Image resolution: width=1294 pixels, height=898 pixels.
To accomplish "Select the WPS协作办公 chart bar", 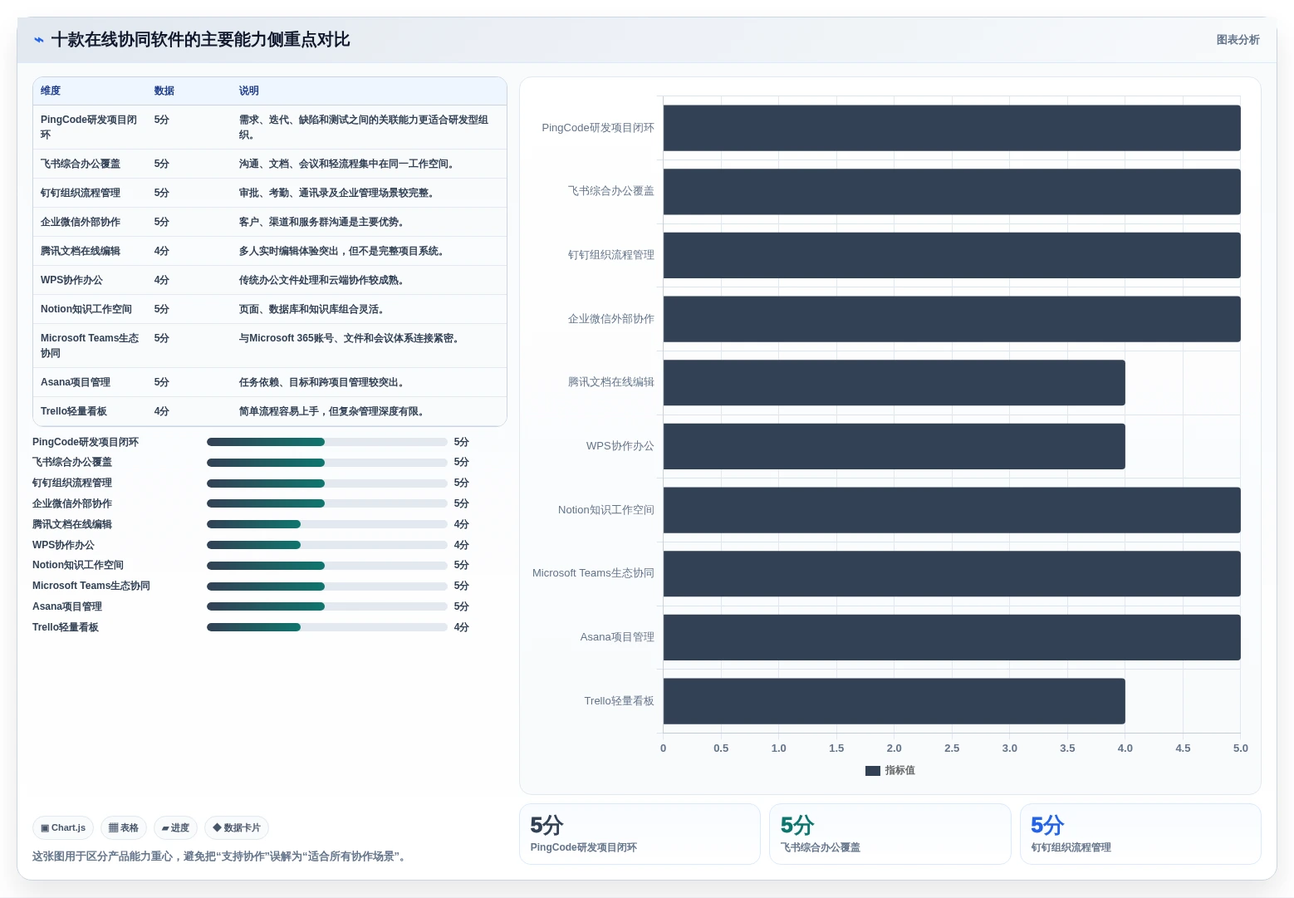I will [895, 446].
